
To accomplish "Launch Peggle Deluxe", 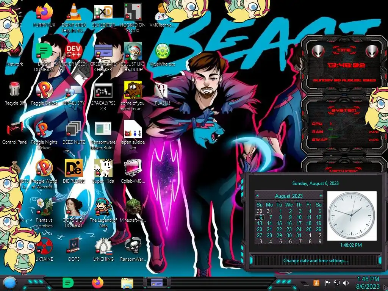I will (x=44, y=90).
